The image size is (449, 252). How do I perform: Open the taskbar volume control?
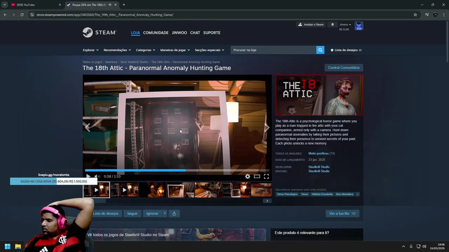424,246
